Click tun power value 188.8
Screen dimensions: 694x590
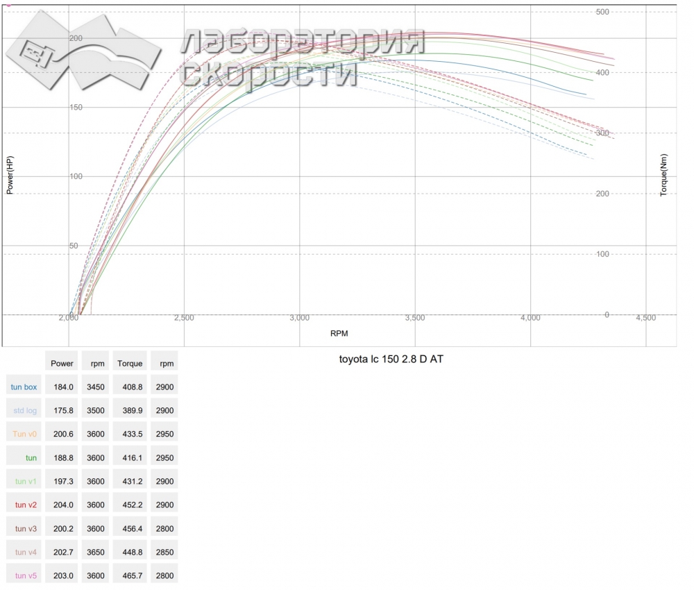click(63, 457)
